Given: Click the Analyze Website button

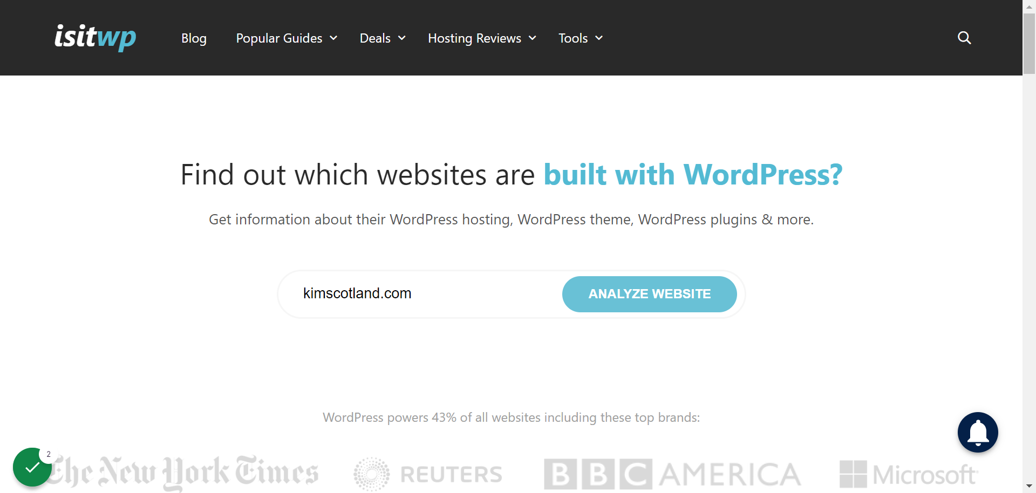Looking at the screenshot, I should tap(650, 294).
